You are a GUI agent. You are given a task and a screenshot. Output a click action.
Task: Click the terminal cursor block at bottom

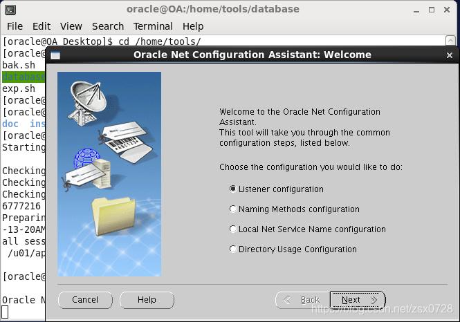[5, 312]
